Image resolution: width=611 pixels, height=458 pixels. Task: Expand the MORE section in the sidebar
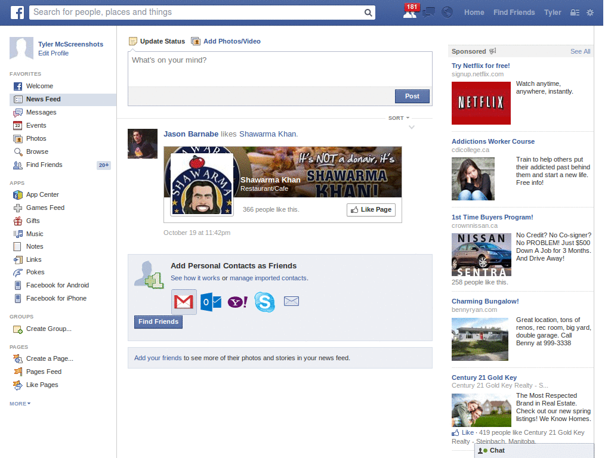20,404
